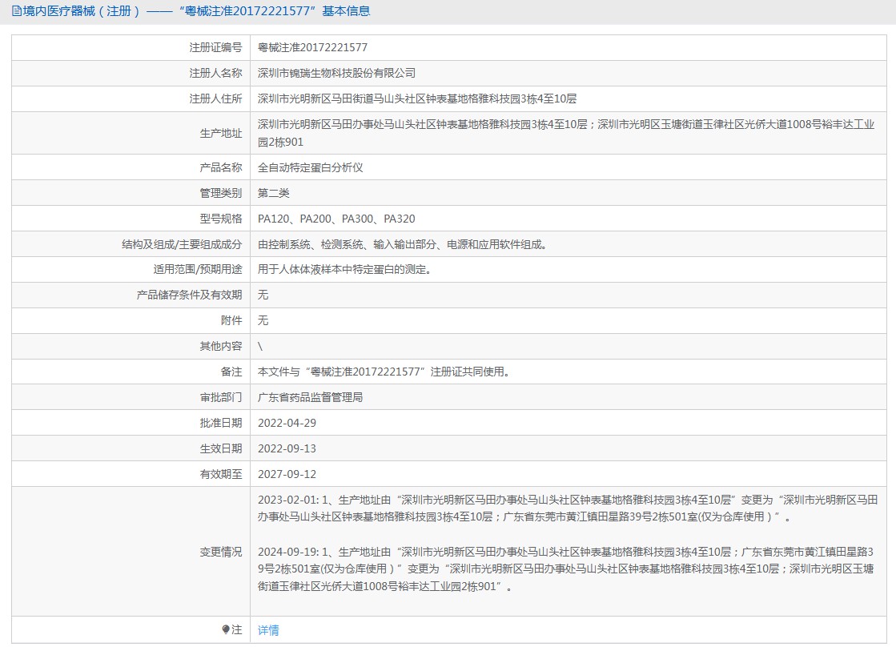Click the 其他内容 label
This screenshot has height=651, width=896.
click(221, 347)
